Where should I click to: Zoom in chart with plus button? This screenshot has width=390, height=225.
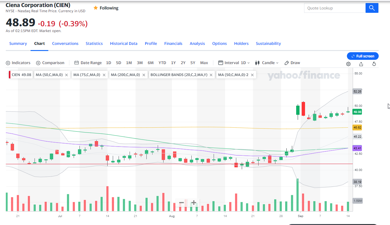click(193, 203)
